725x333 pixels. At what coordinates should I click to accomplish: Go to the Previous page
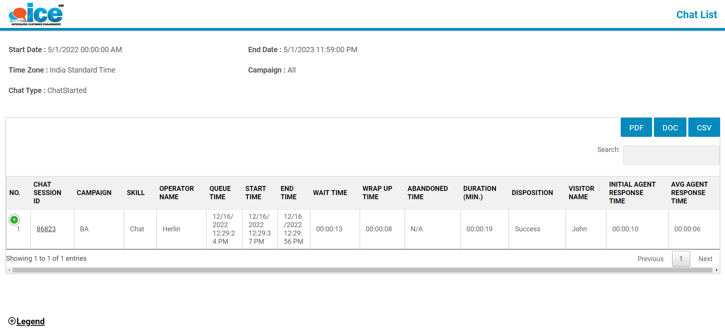point(650,259)
